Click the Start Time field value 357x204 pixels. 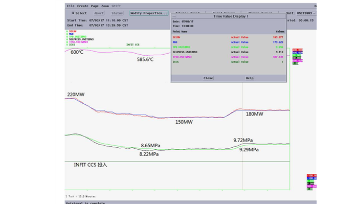(x=108, y=20)
